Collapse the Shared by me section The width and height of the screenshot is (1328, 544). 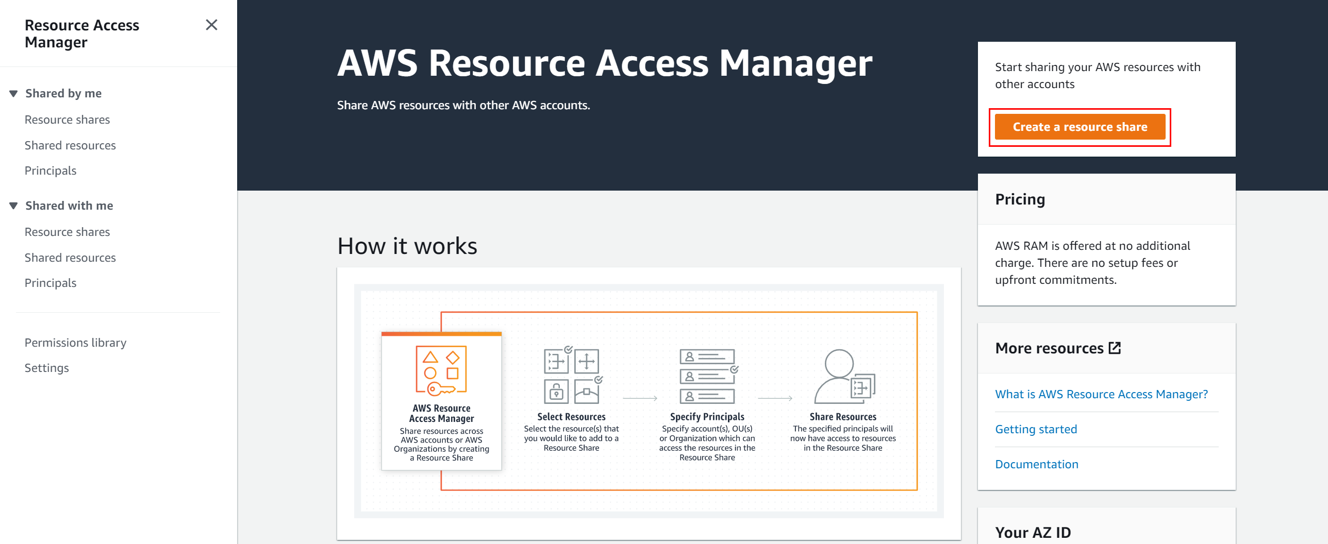point(13,93)
